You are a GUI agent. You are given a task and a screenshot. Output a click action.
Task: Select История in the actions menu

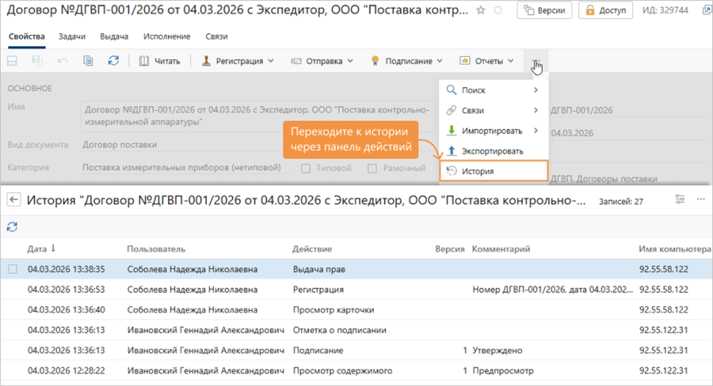click(493, 171)
